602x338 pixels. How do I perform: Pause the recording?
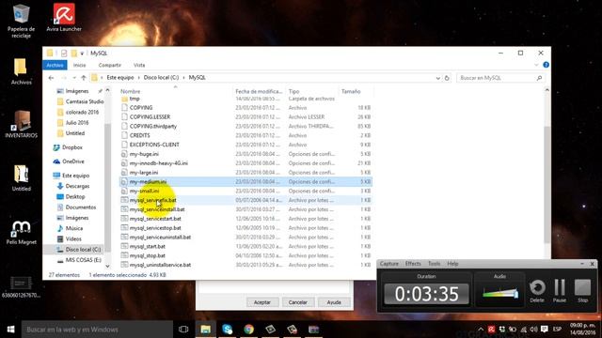tap(560, 291)
